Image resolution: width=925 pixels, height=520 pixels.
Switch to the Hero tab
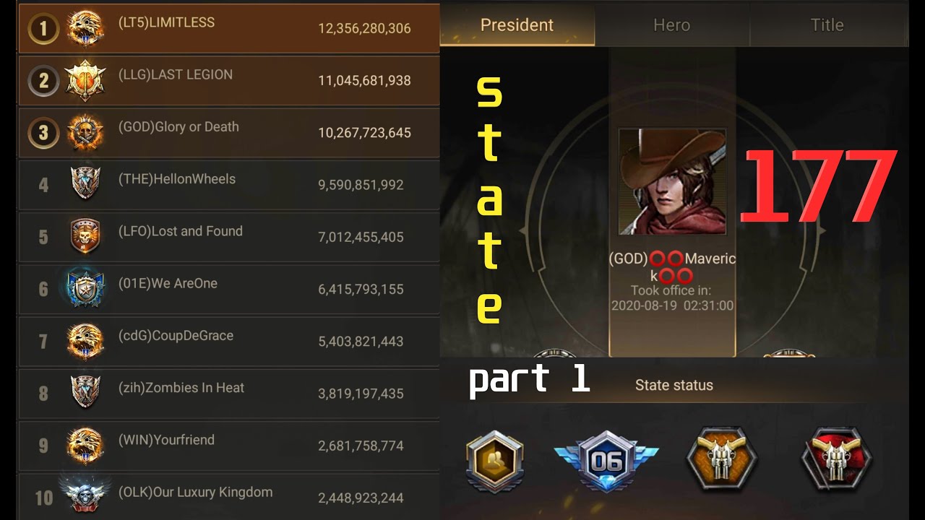[672, 25]
